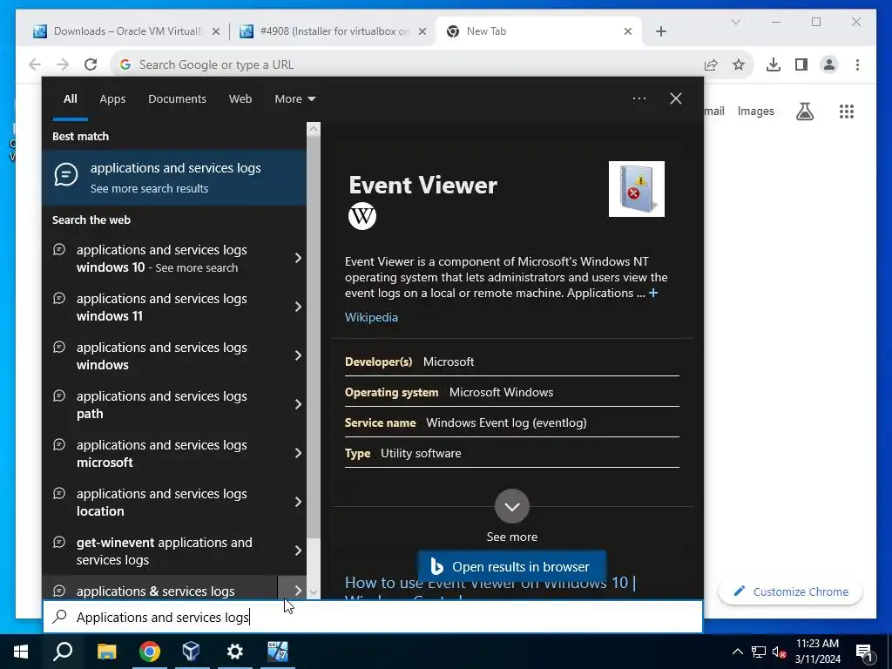Open Chrome downloads icon
The height and width of the screenshot is (669, 892).
(774, 64)
